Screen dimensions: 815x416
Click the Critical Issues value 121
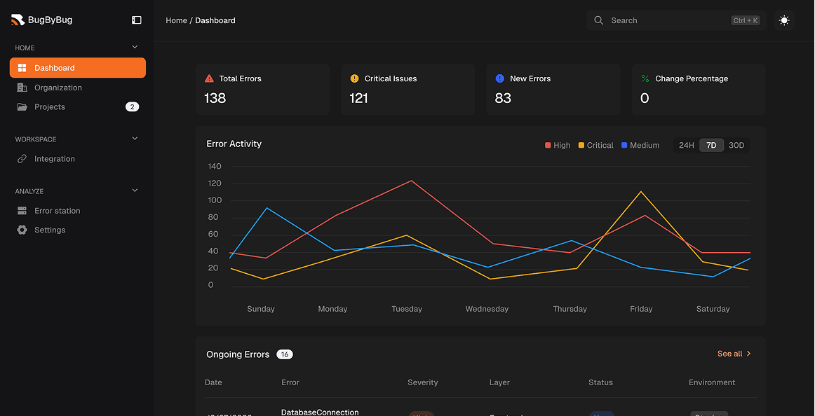coord(359,98)
